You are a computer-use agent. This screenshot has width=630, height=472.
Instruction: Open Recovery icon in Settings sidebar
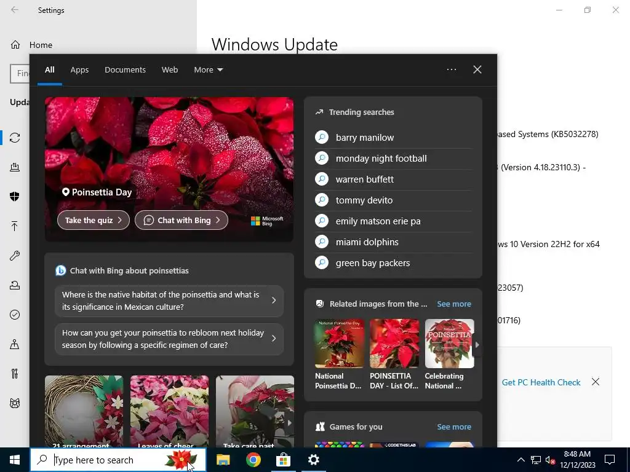[15, 285]
